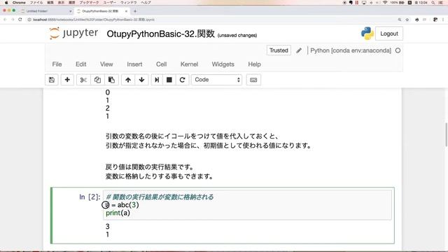448x252 pixels.
Task: Open Spotlight search in the menu bar
Action: 433,2
